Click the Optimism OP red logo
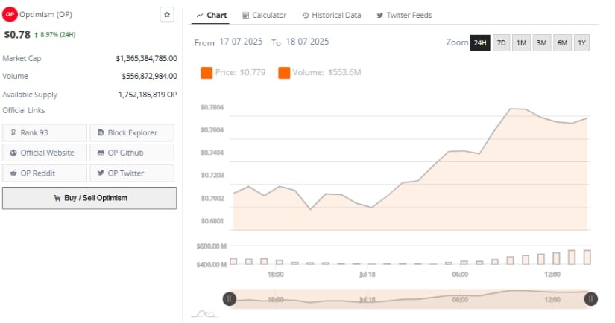 click(10, 14)
